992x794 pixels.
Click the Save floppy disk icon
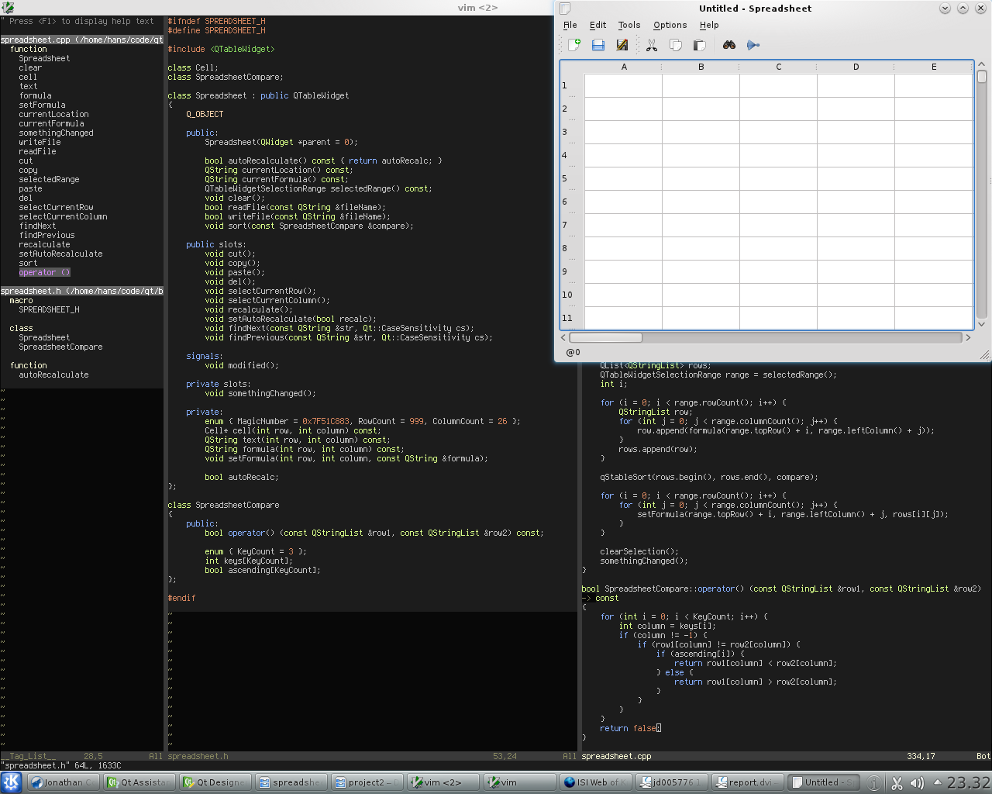click(x=598, y=45)
